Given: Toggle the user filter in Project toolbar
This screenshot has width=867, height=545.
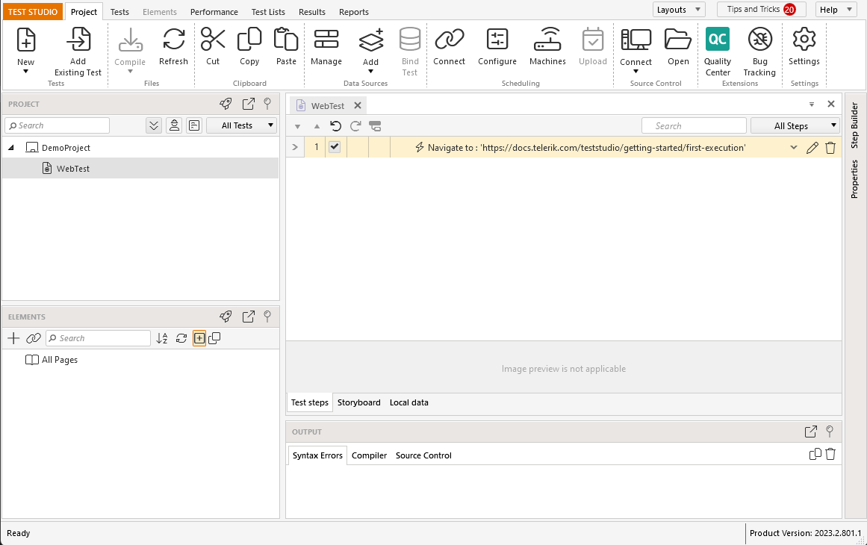Looking at the screenshot, I should point(174,125).
